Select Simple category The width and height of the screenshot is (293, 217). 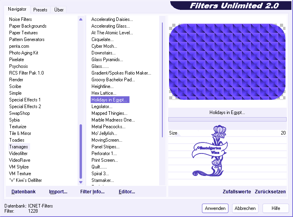[x=15, y=93]
